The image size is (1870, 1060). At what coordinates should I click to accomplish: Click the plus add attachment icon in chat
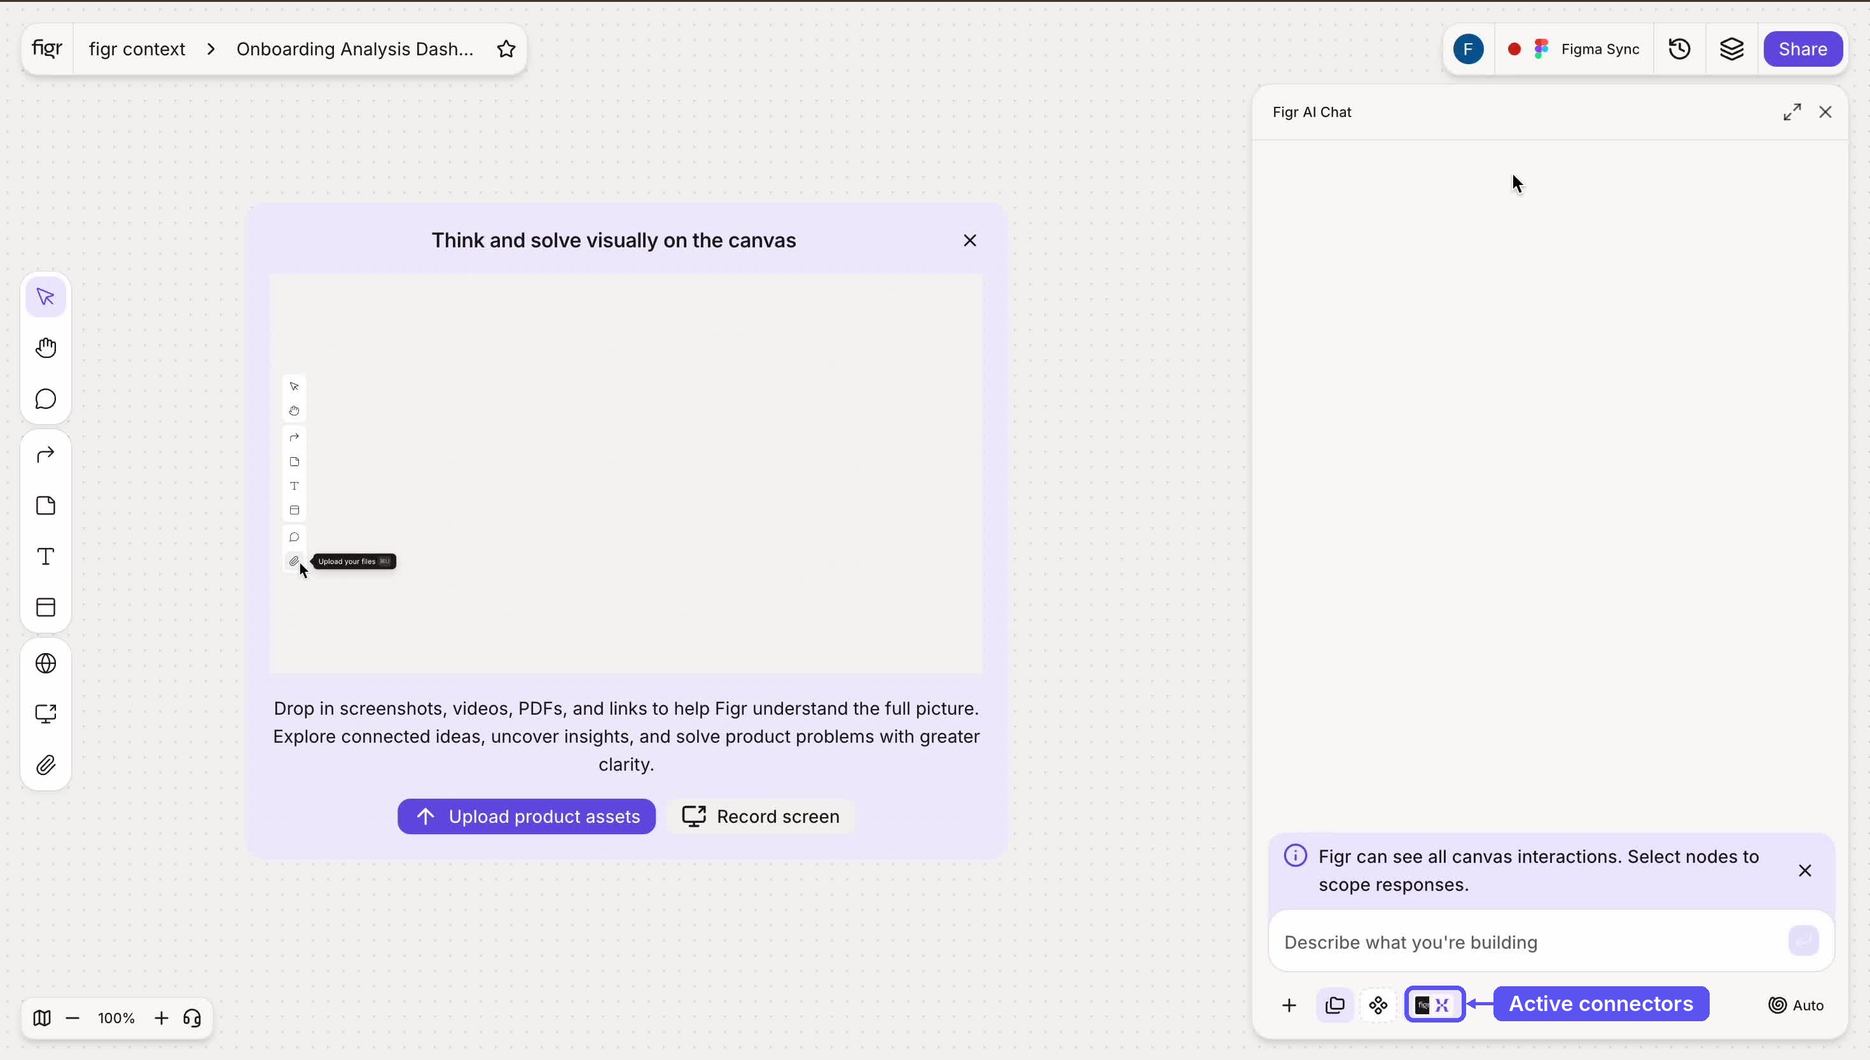[1289, 1005]
